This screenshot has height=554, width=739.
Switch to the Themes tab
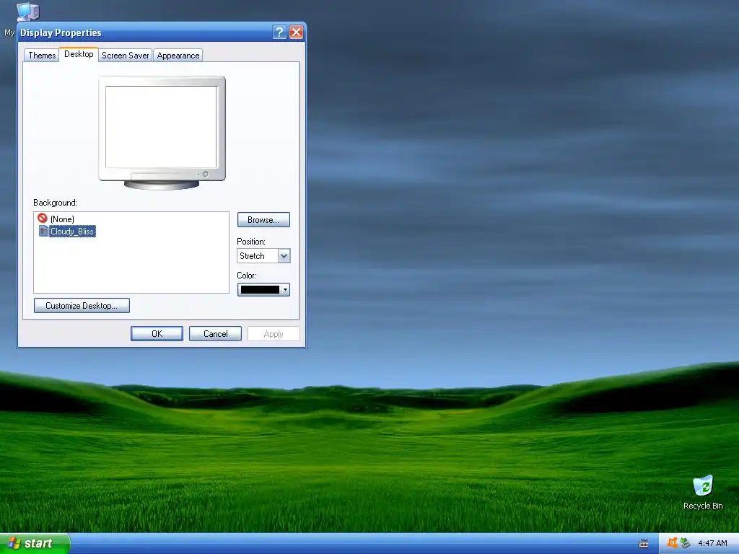pyautogui.click(x=42, y=55)
